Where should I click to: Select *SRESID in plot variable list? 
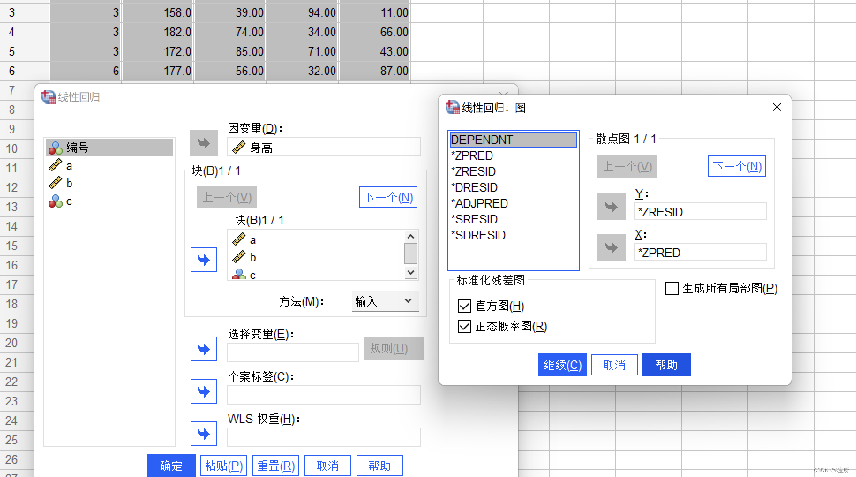[476, 219]
